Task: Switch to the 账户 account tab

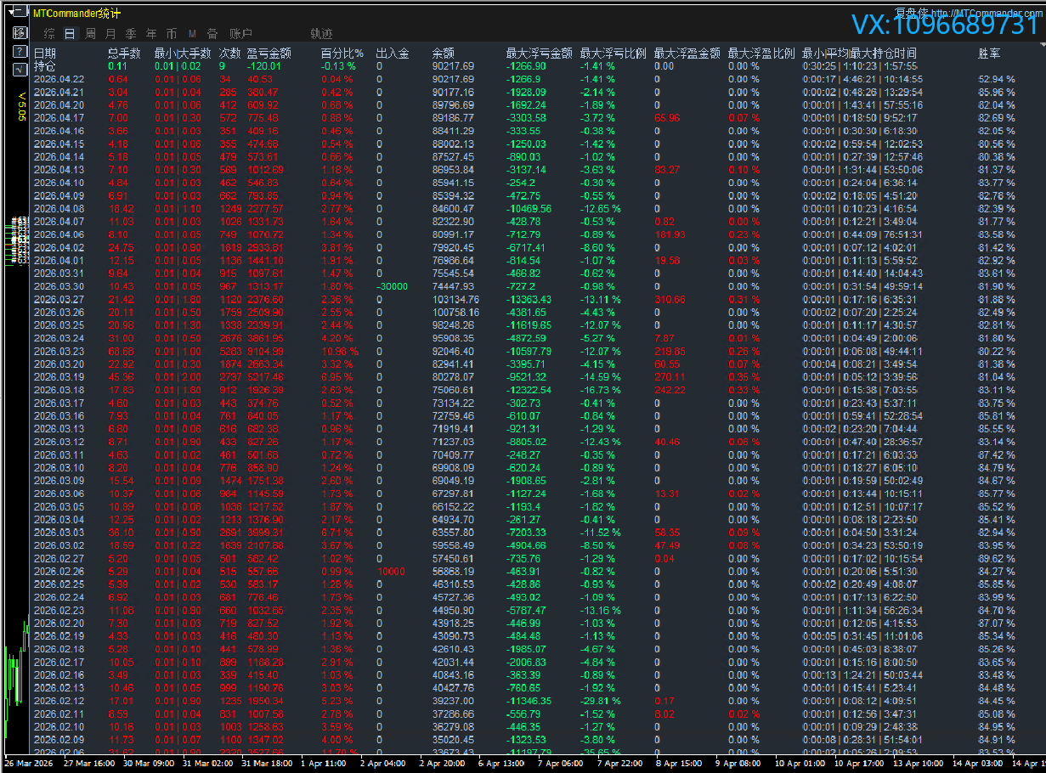Action: 241,34
